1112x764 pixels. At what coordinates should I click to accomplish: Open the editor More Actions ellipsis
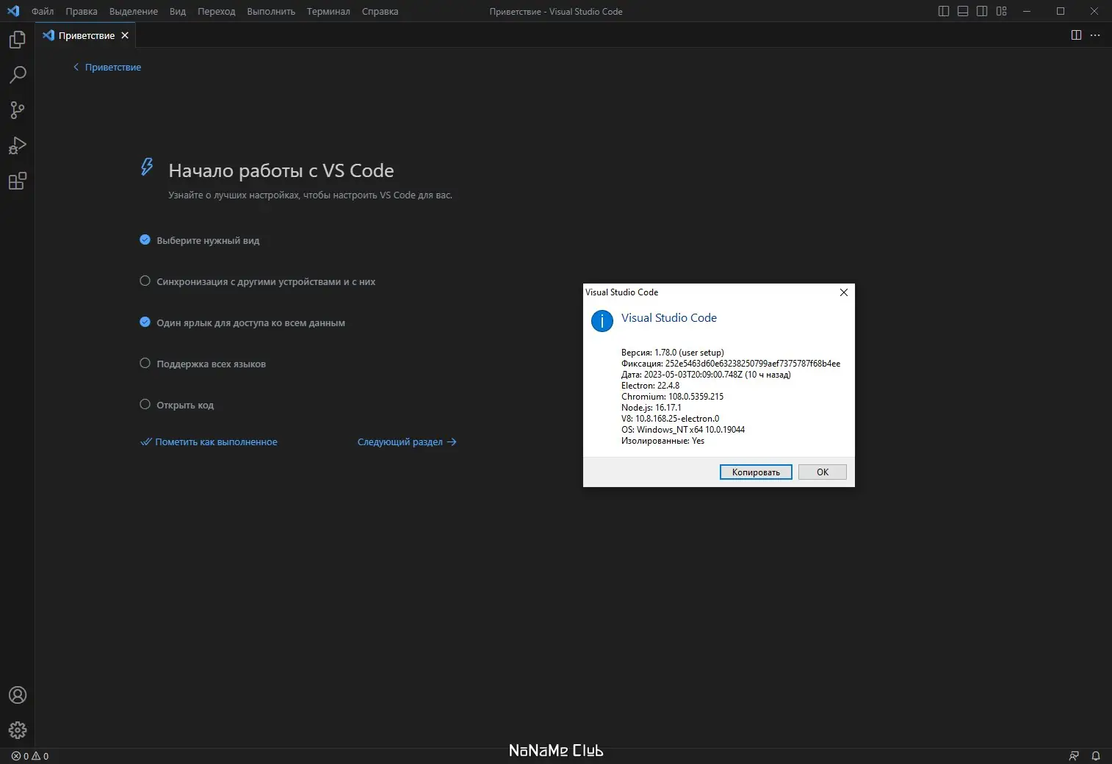(1095, 35)
